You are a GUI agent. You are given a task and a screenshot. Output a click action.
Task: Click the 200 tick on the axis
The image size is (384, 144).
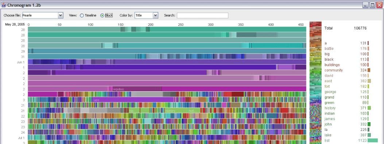pos(151,25)
